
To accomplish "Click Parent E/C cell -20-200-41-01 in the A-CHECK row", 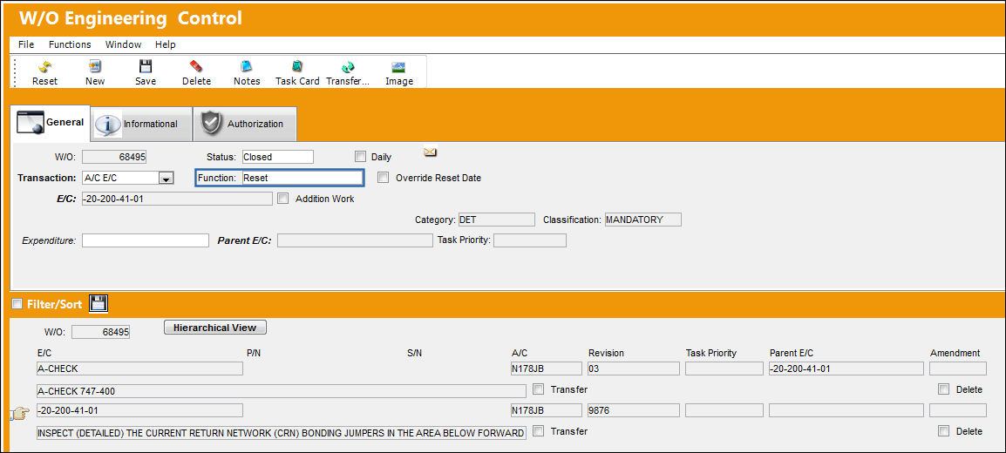I will pos(846,368).
